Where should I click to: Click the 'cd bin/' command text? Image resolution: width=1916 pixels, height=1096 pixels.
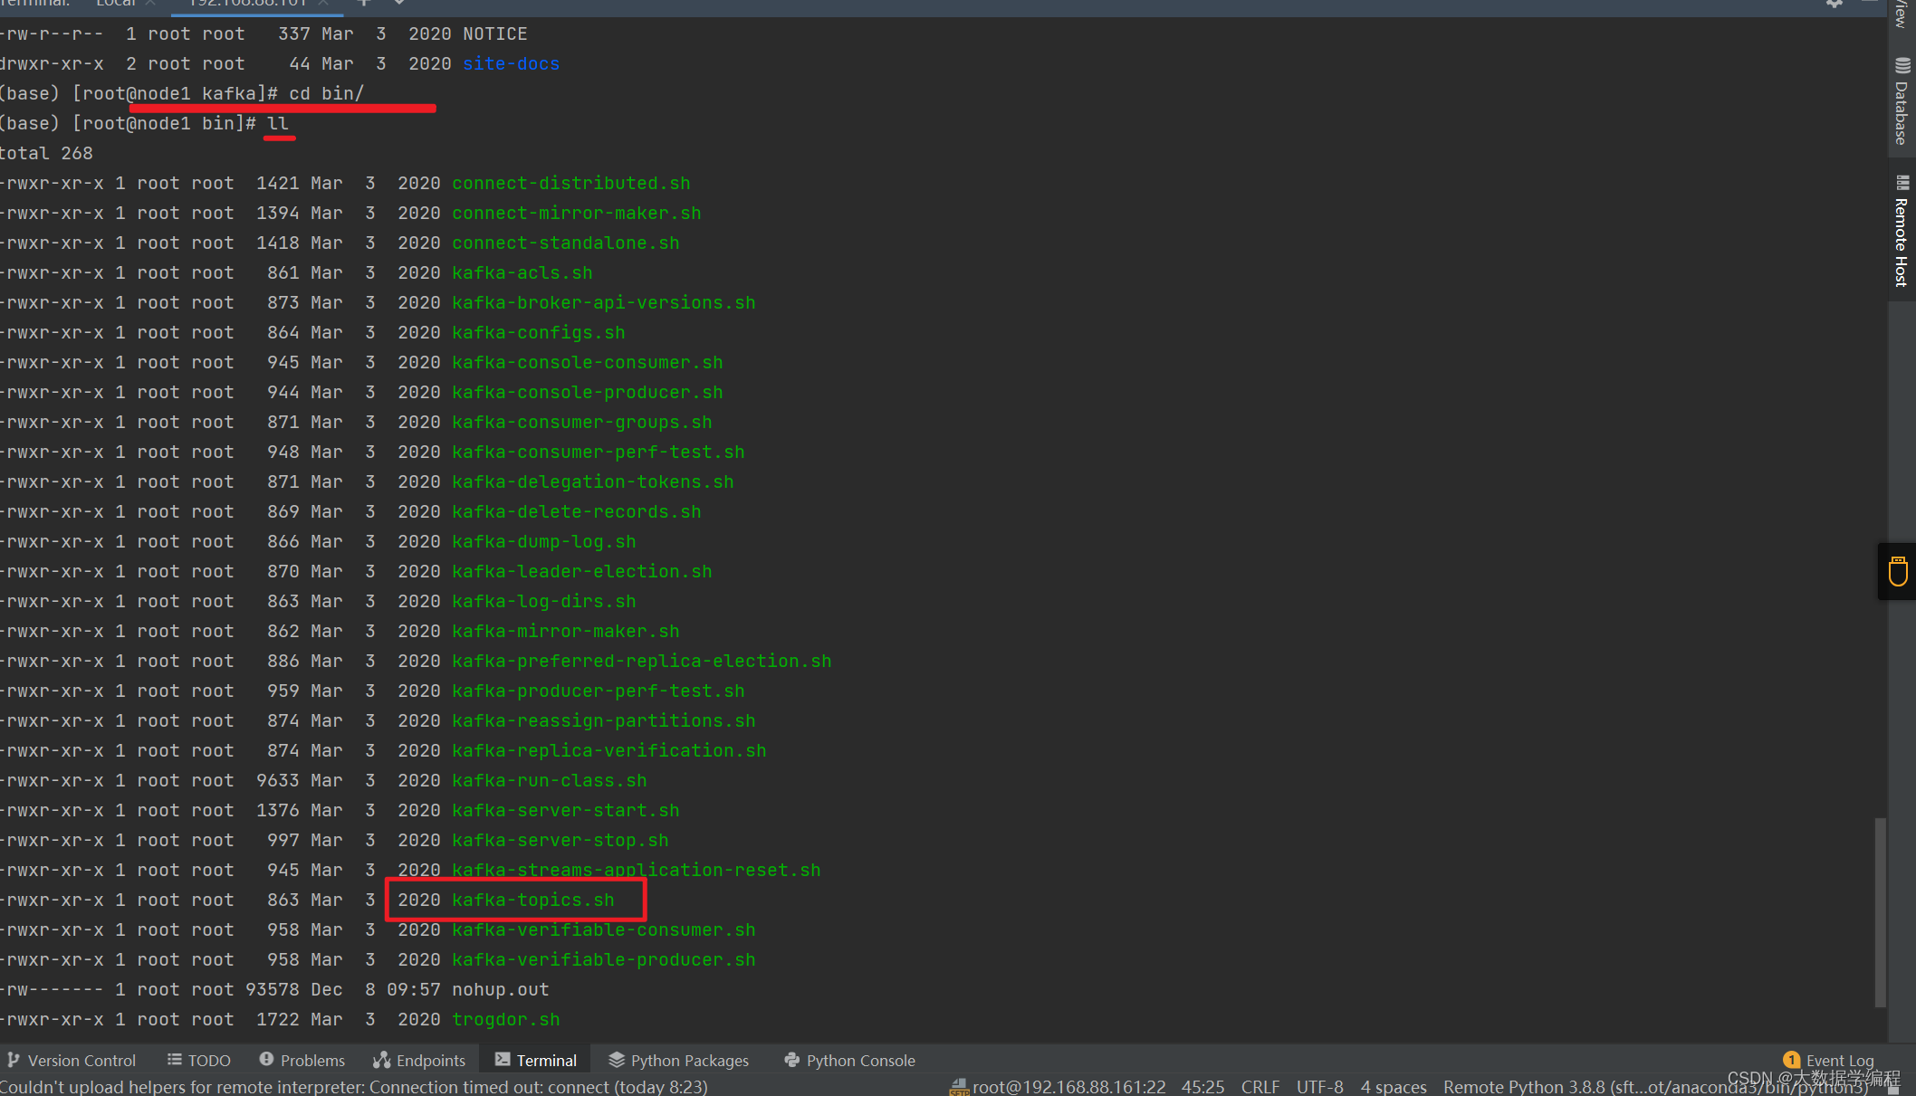click(327, 93)
